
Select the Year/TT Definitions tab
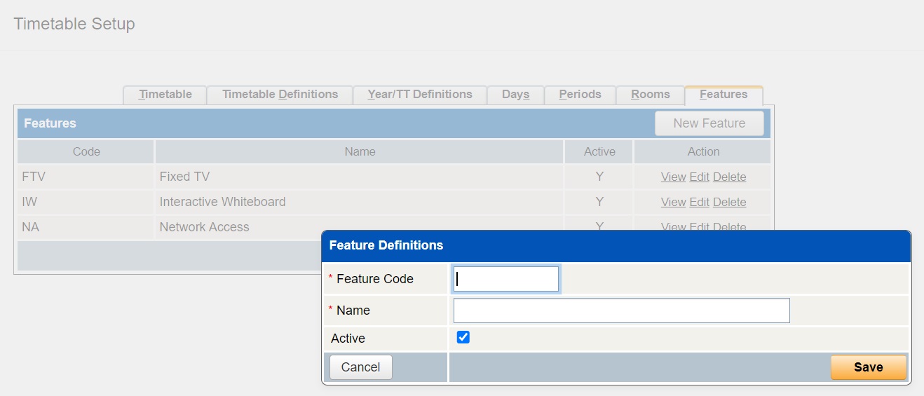tap(419, 95)
